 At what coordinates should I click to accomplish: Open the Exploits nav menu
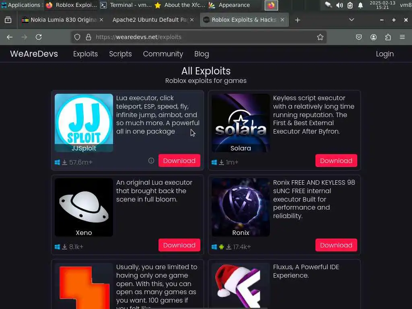click(85, 54)
